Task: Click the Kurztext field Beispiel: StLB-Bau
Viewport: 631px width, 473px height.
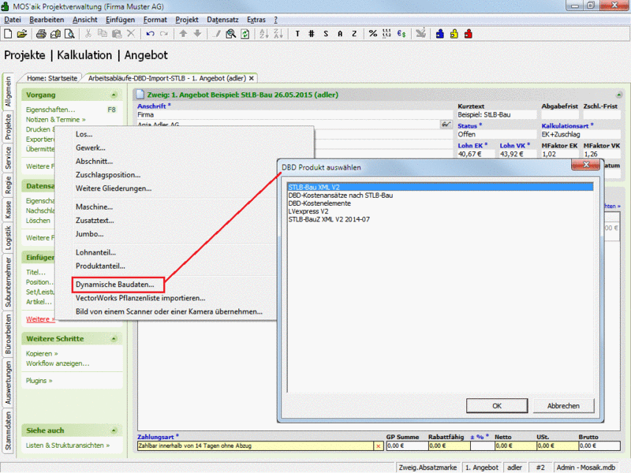Action: 497,114
